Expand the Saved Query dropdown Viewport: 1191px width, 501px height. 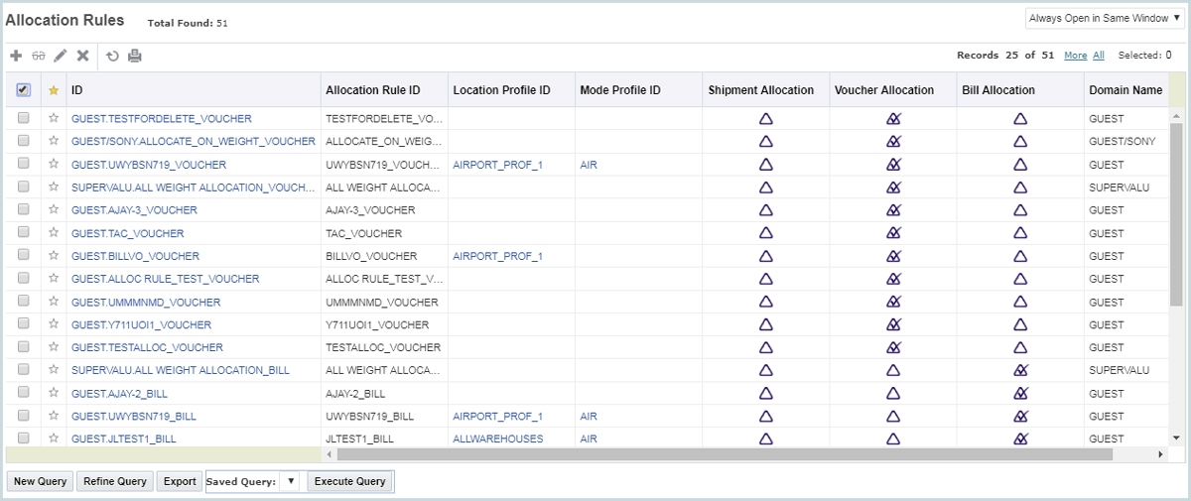pos(290,481)
